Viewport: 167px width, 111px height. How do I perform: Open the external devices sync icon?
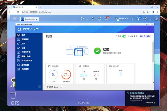[99, 19]
